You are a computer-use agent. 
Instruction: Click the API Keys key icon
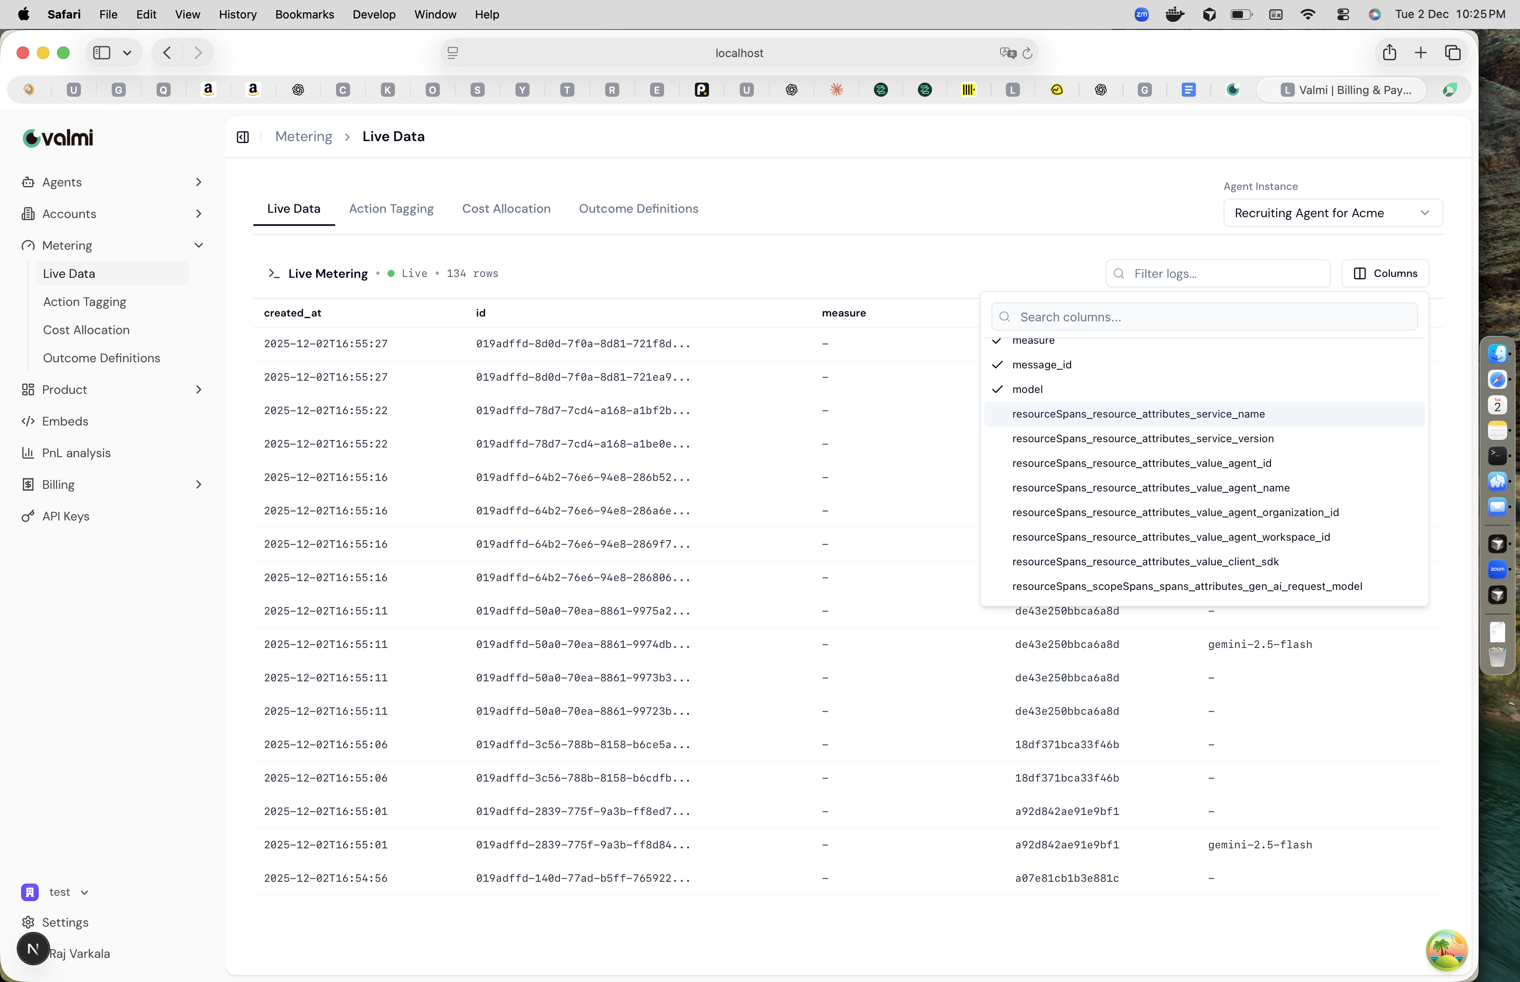(x=28, y=516)
